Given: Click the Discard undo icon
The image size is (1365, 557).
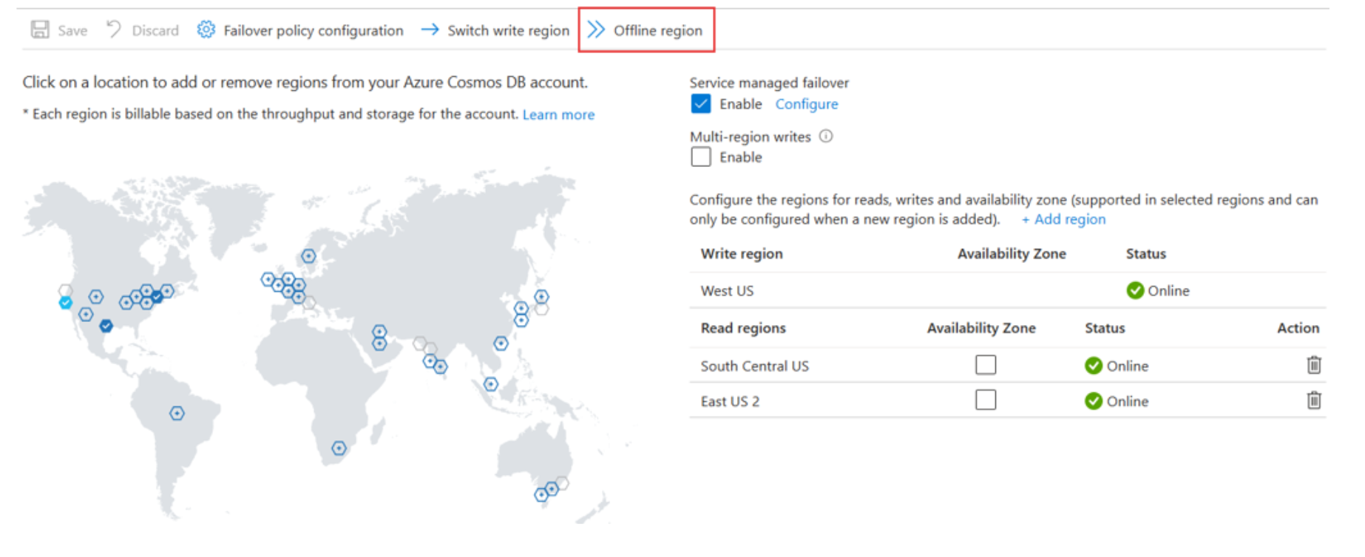Looking at the screenshot, I should point(114,30).
